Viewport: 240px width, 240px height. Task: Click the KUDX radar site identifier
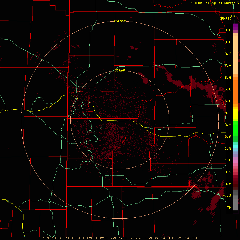pos(154,238)
